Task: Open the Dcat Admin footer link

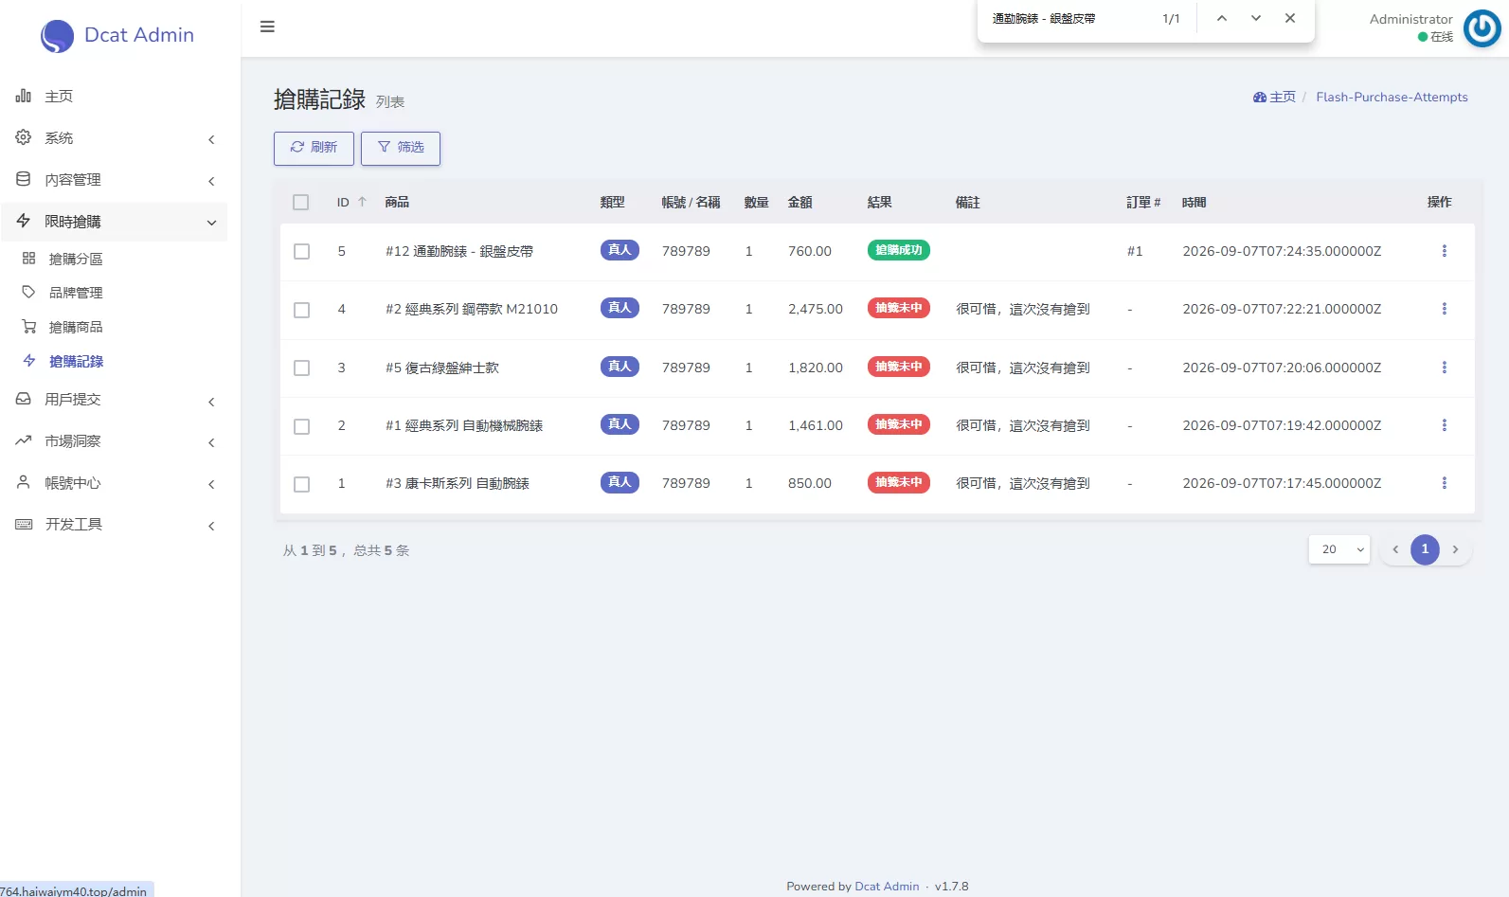Action: pyautogui.click(x=887, y=887)
